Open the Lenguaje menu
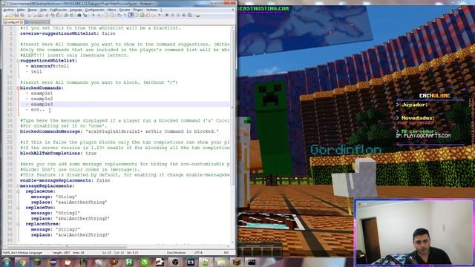 click(76, 10)
